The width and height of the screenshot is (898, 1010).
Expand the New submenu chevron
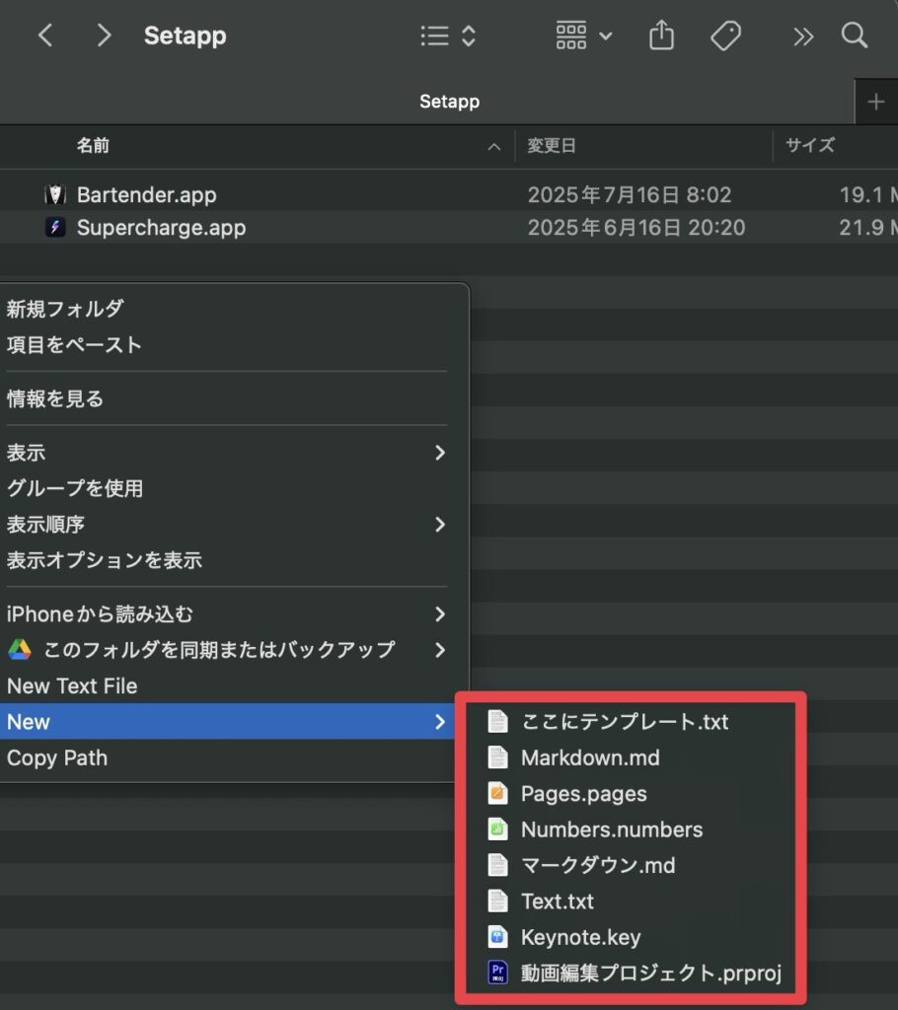pyautogui.click(x=440, y=721)
